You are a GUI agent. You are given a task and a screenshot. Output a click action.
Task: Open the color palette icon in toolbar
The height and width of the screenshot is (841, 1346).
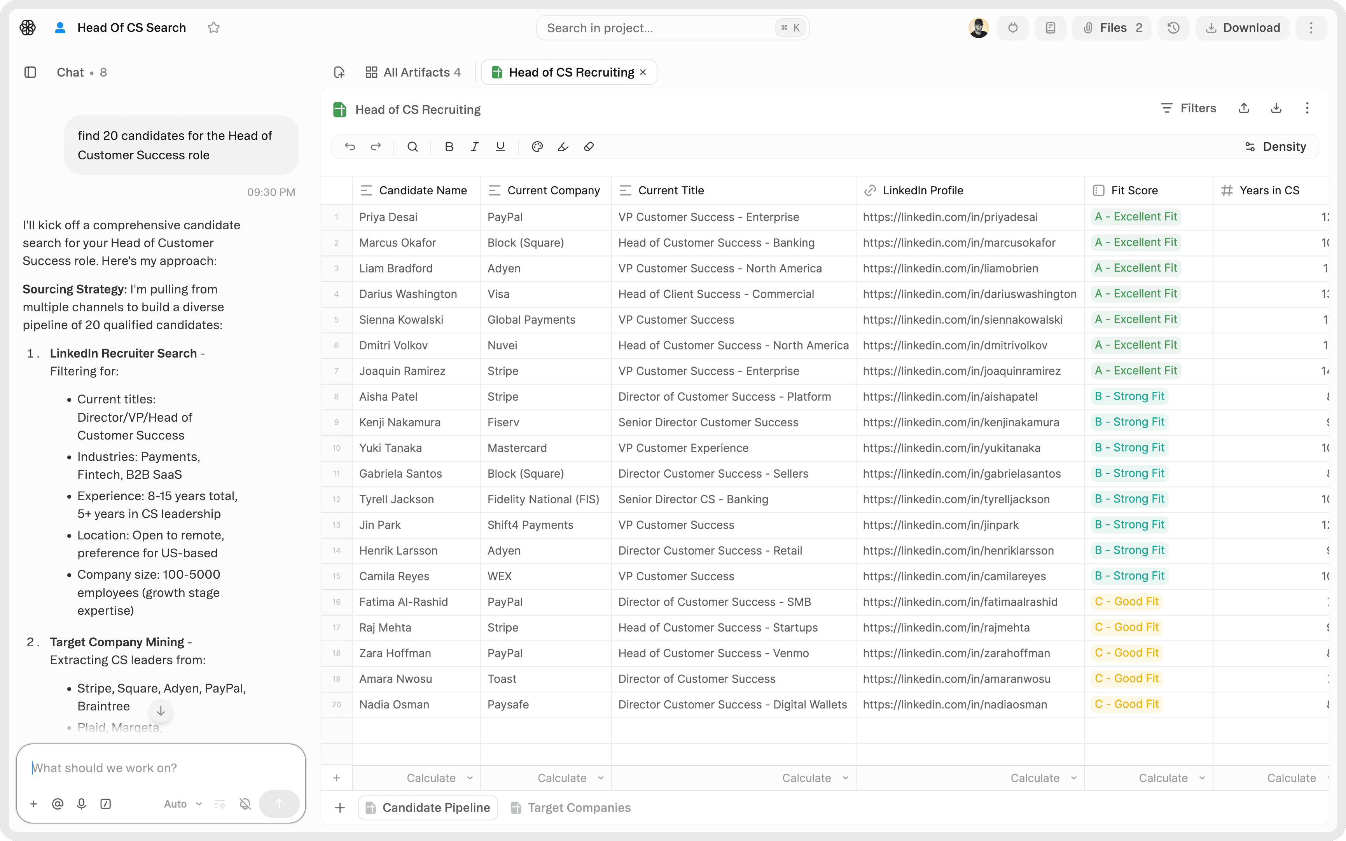[537, 147]
